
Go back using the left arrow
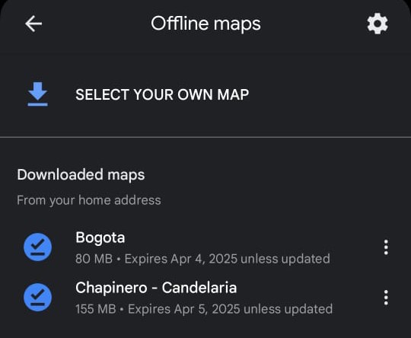click(x=33, y=24)
